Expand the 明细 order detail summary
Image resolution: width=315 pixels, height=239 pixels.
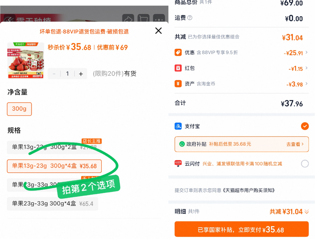[x=306, y=212]
